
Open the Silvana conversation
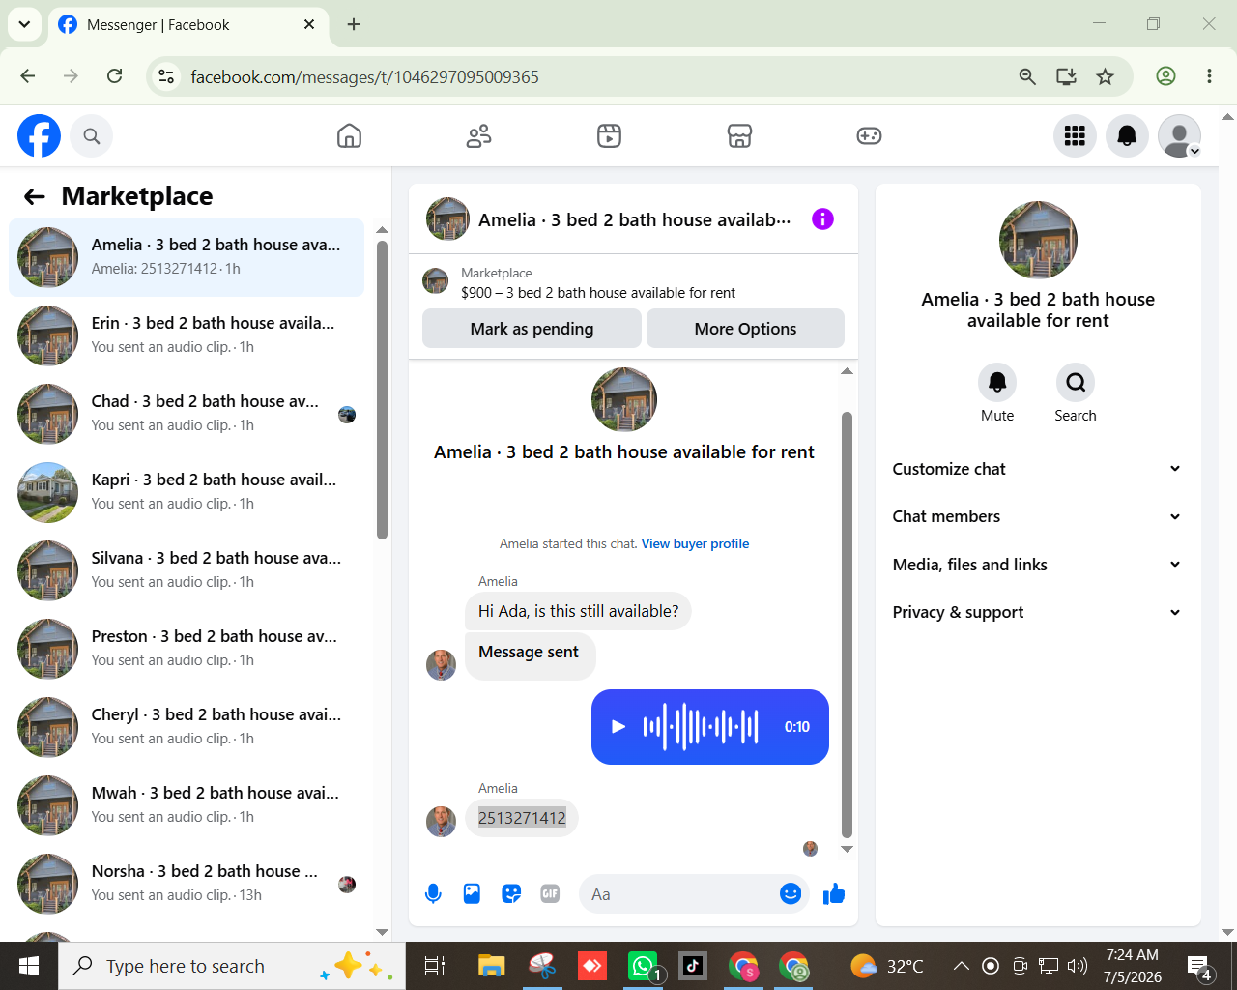tap(187, 570)
